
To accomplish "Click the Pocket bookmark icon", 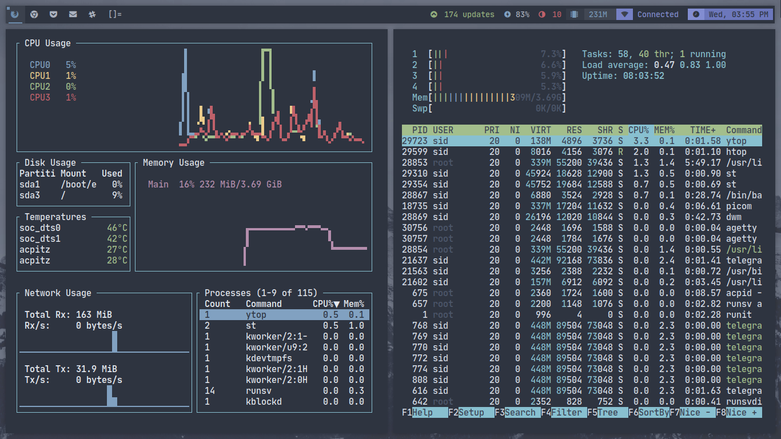I will point(53,14).
